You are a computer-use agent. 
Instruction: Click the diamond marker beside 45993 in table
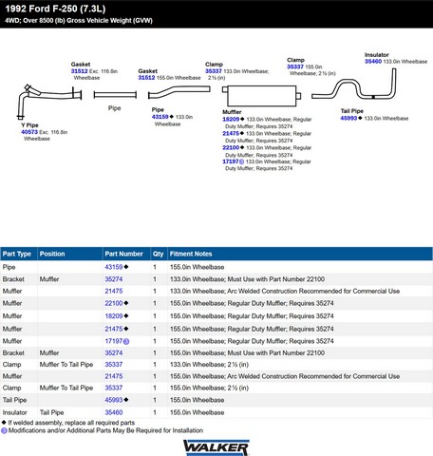click(126, 400)
